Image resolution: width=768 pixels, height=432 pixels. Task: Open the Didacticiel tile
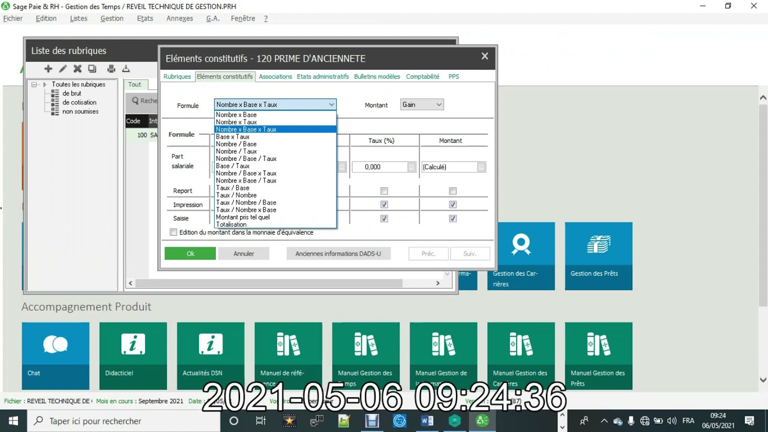pos(133,356)
